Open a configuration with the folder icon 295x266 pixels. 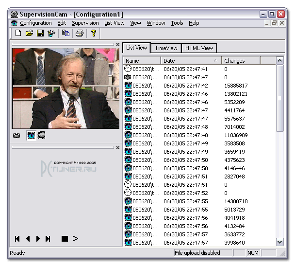29,33
